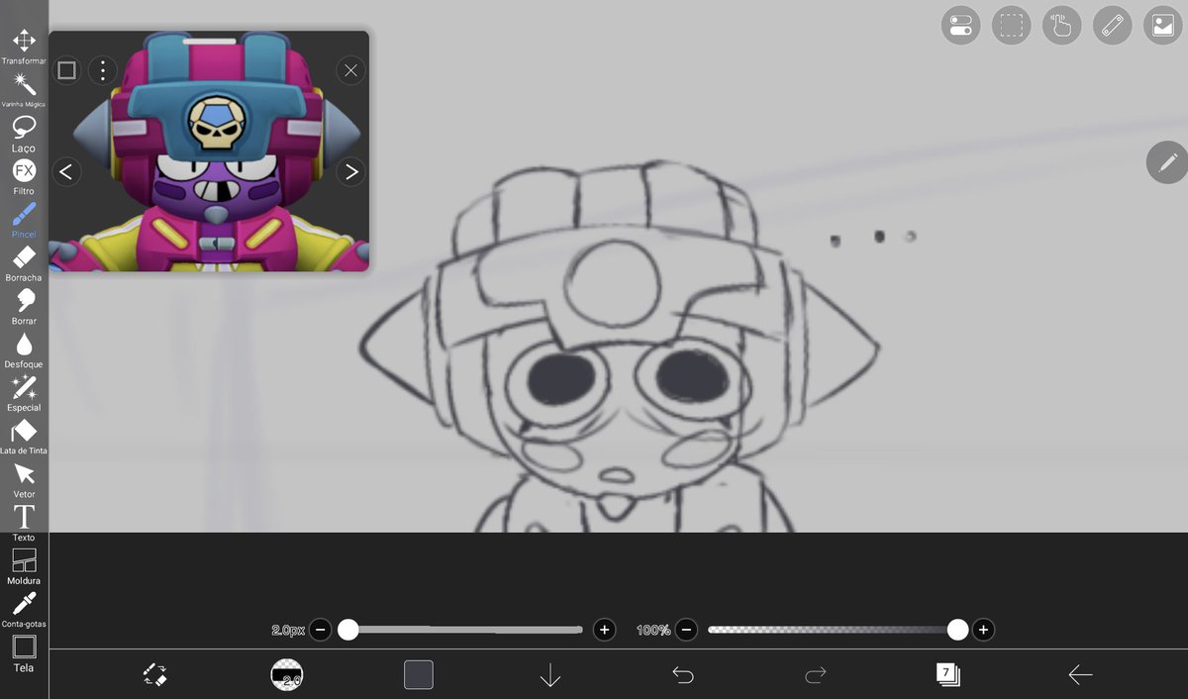Click the opacity slider handle

[957, 630]
